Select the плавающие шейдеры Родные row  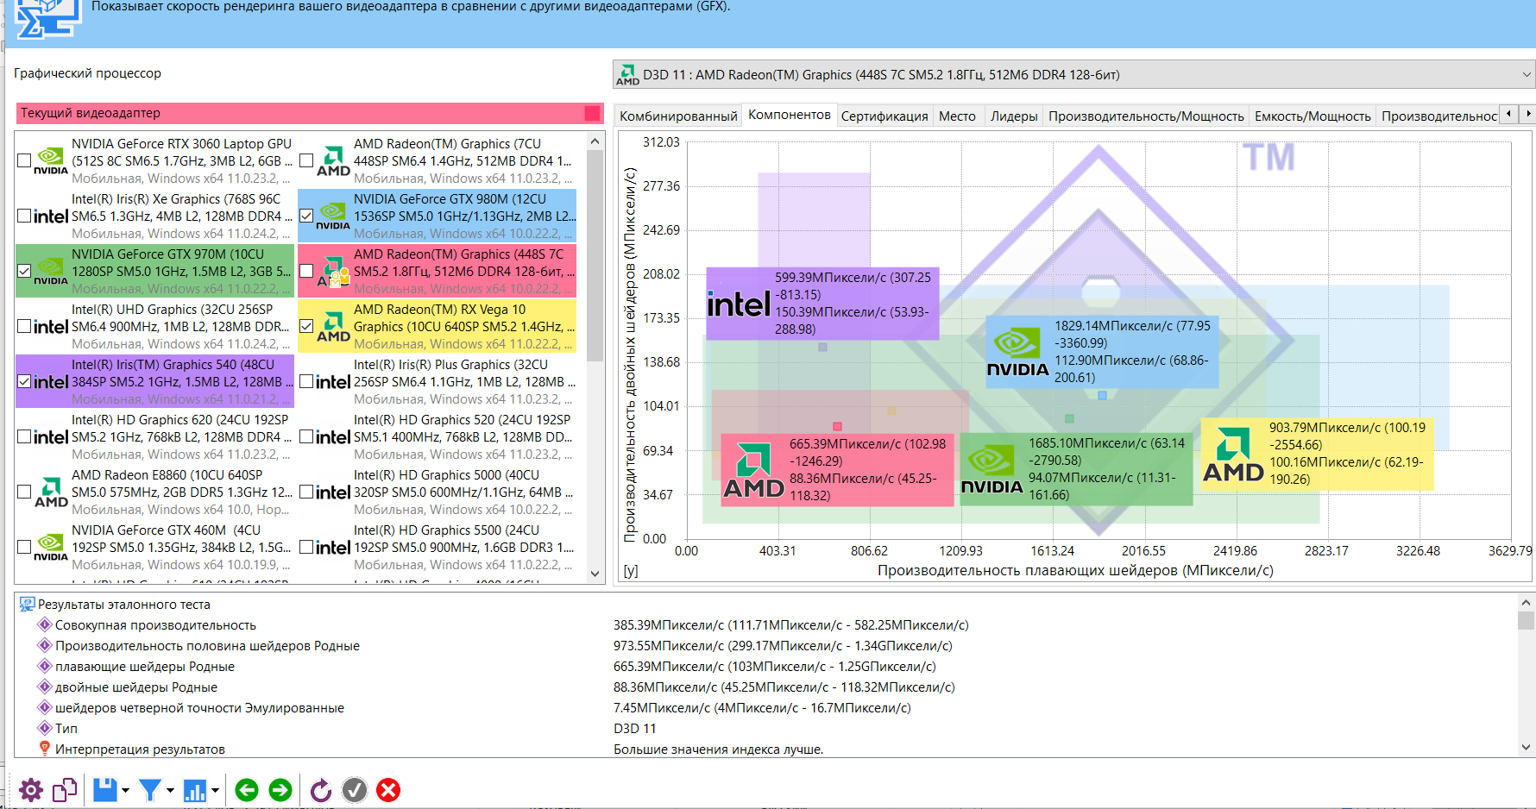pyautogui.click(x=766, y=666)
